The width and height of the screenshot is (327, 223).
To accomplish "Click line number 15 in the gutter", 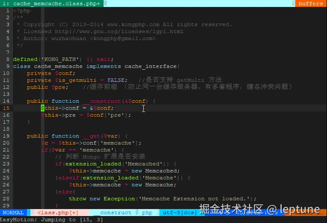I will (6, 108).
